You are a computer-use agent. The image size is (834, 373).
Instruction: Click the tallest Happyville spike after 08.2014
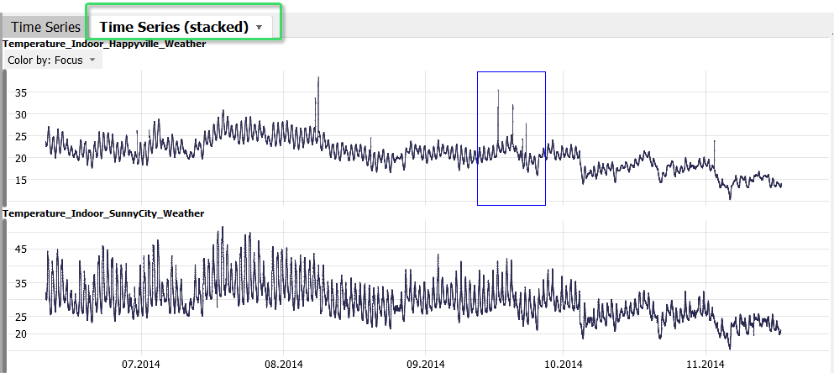coord(318,80)
